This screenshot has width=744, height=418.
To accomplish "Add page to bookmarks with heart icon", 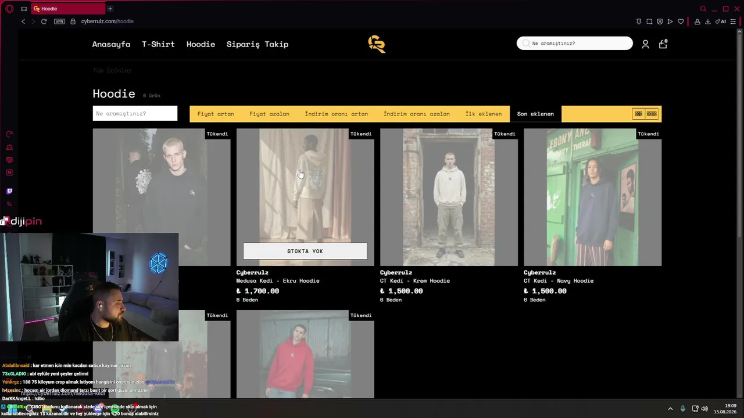I will pos(681,21).
